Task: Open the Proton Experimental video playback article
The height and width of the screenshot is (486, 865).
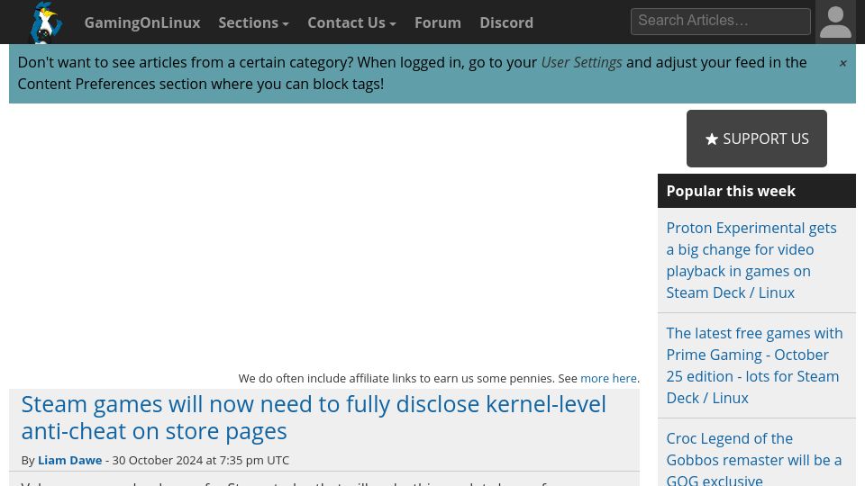Action: [x=751, y=260]
